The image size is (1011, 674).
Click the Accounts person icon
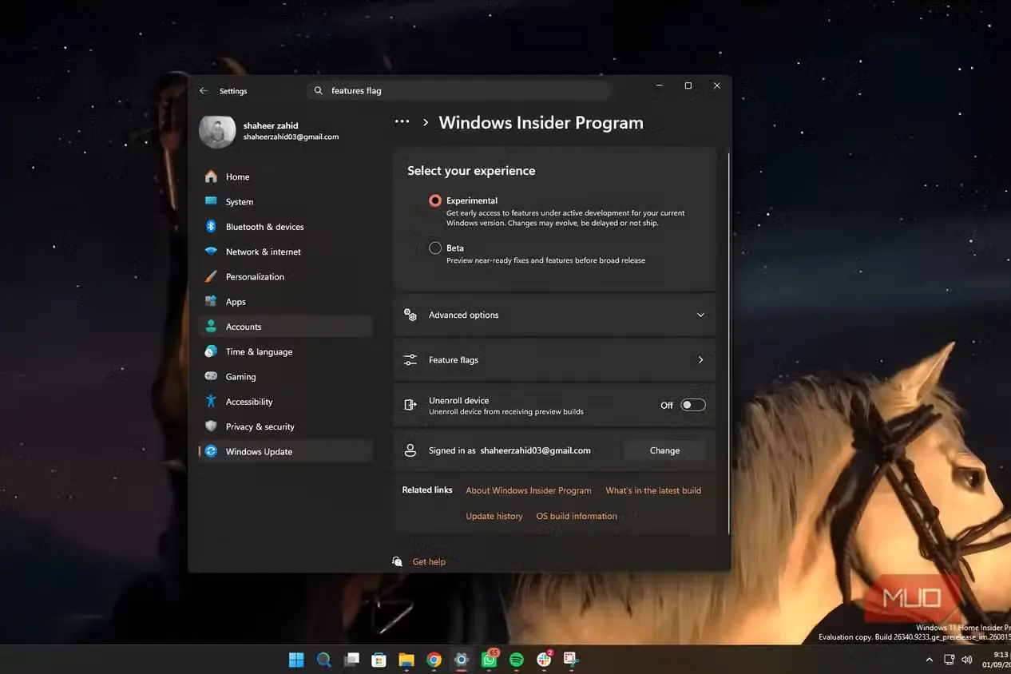click(211, 327)
